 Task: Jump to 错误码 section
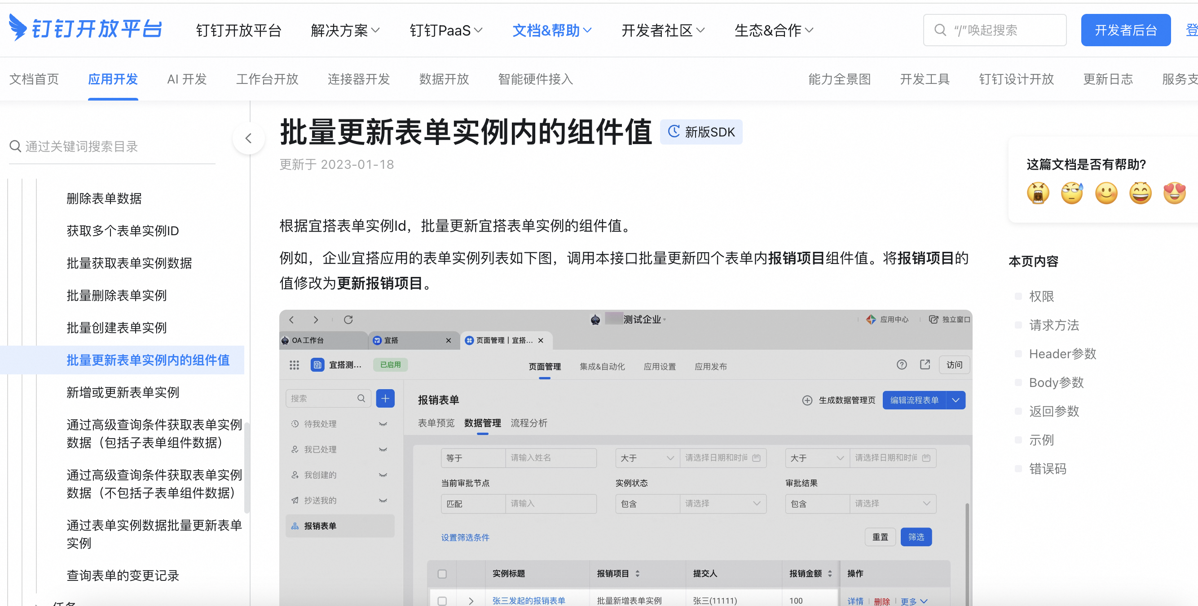coord(1047,468)
